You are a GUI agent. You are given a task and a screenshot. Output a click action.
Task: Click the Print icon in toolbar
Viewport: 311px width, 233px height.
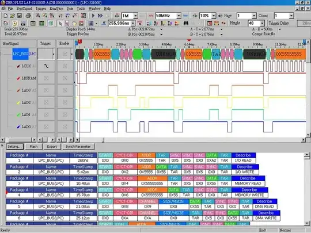pyautogui.click(x=28, y=16)
